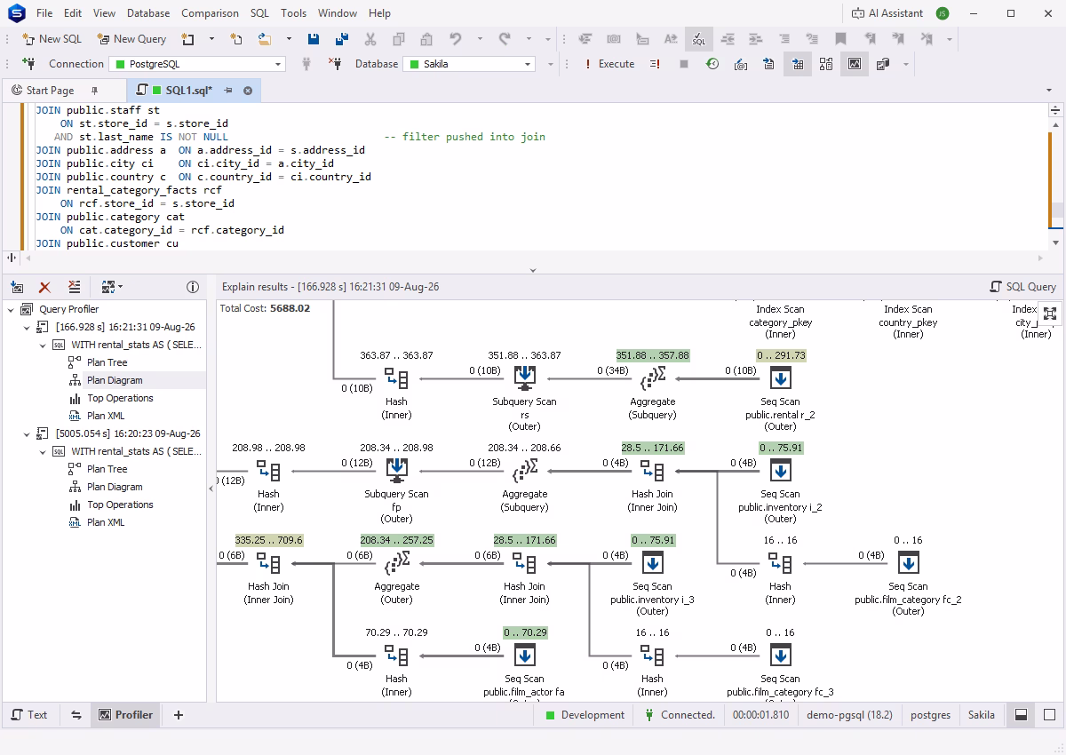Open the SQL menu
1066x755 pixels.
259,13
